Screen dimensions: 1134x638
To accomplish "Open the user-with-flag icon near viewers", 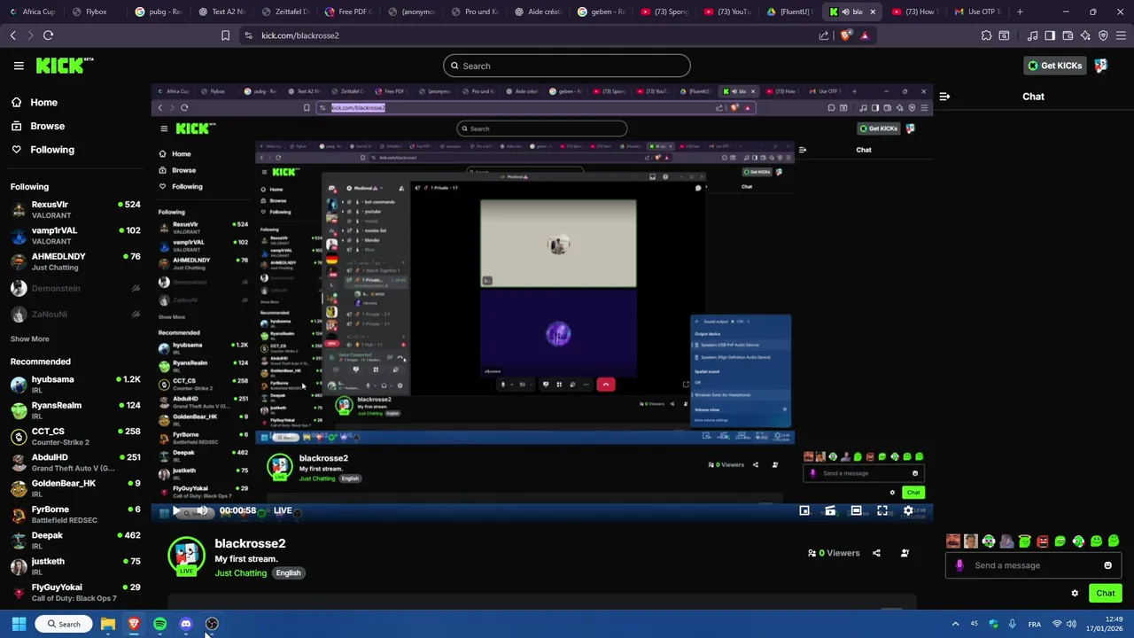I will click(x=905, y=553).
